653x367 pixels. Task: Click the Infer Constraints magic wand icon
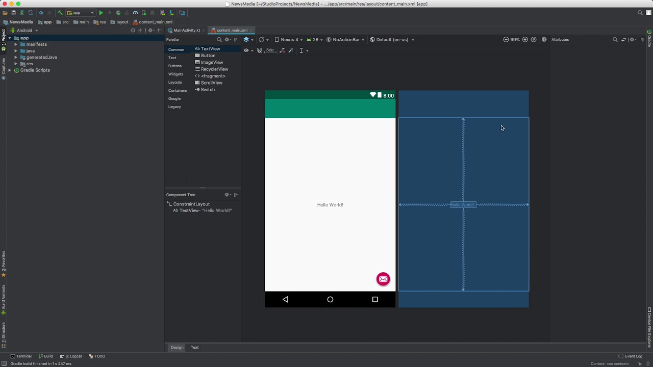pos(291,50)
